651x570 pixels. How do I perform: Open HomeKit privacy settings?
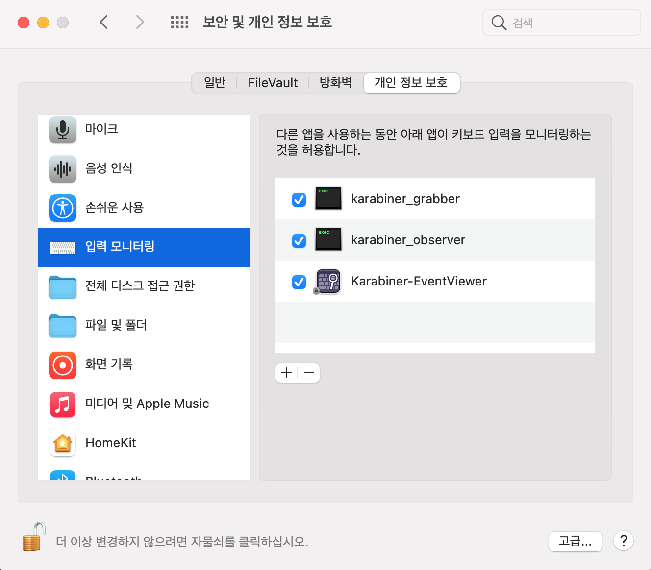(x=62, y=443)
